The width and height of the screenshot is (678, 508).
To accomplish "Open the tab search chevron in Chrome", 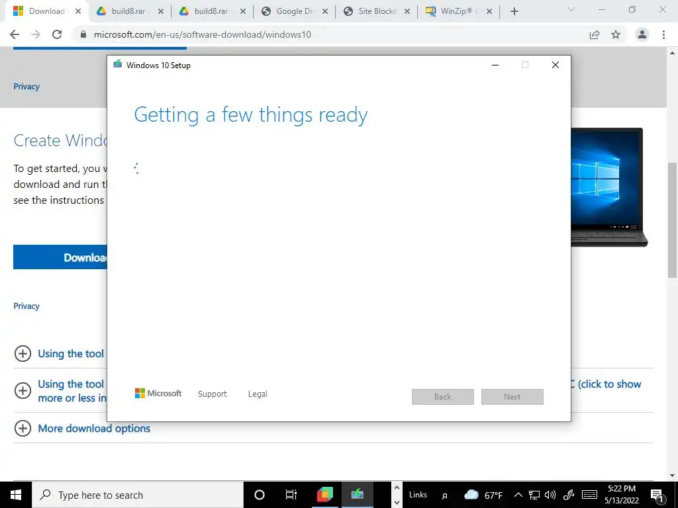I will (571, 9).
